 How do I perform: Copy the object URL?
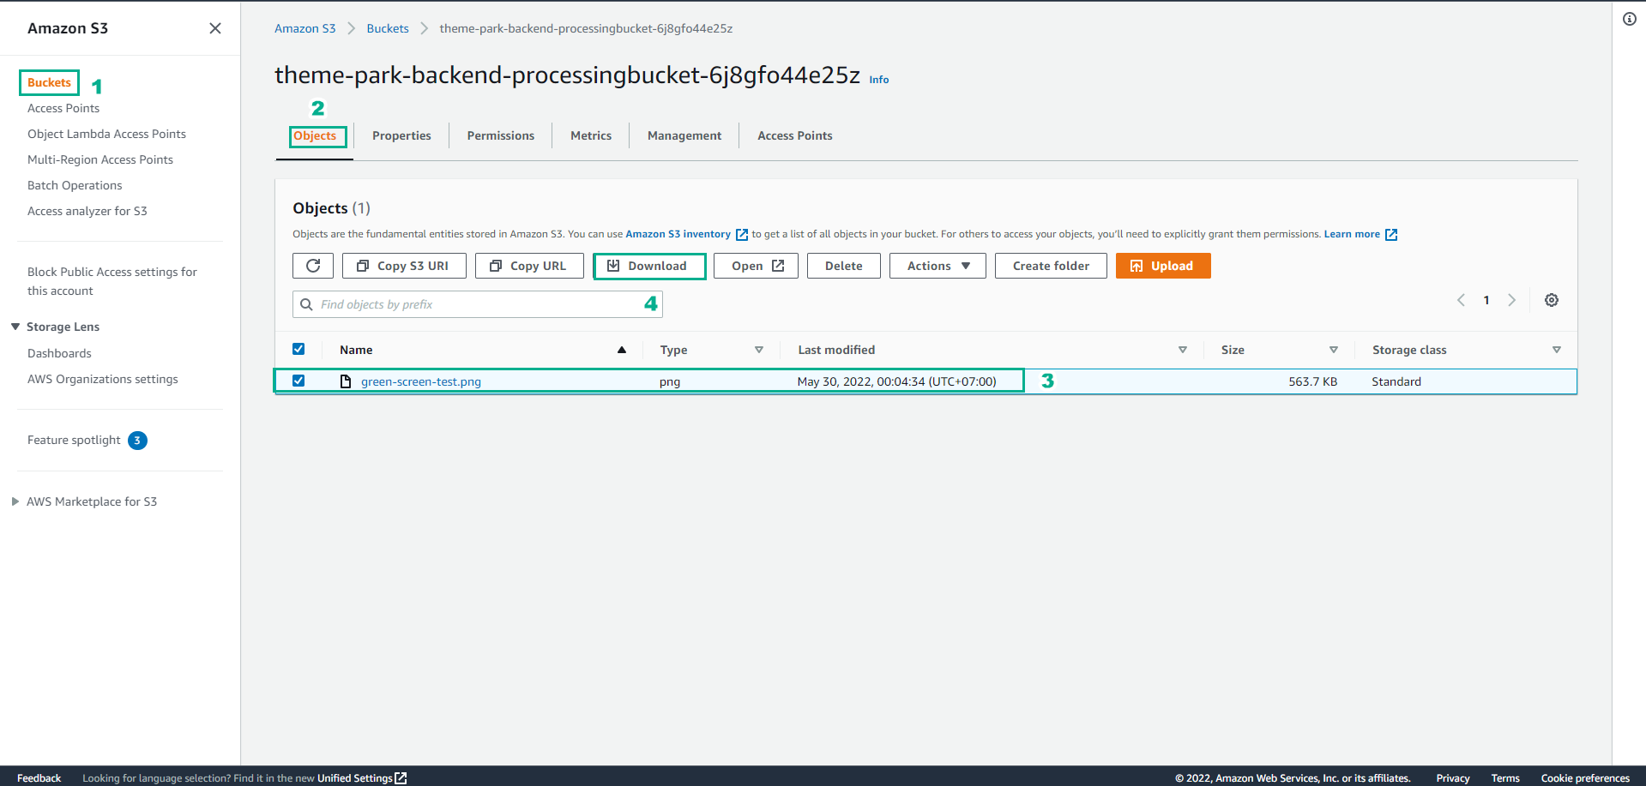point(529,266)
